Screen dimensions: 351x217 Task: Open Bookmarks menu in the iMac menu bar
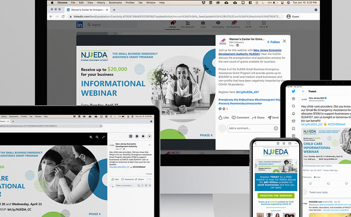click(115, 3)
